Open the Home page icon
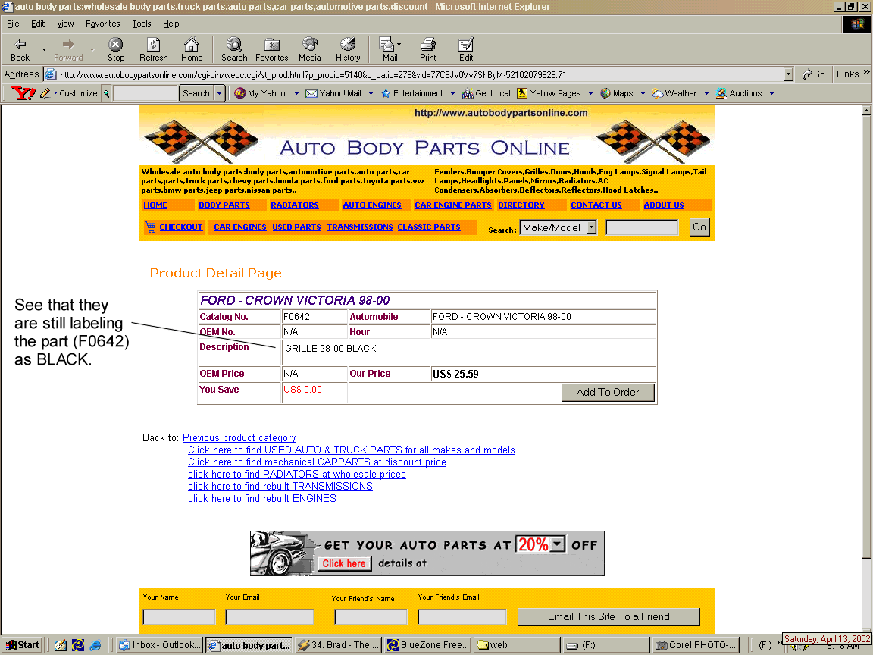Screen dimensions: 873x655 (192, 49)
